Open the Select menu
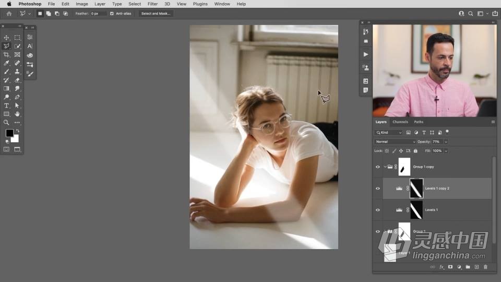Image resolution: width=501 pixels, height=282 pixels. (135, 4)
